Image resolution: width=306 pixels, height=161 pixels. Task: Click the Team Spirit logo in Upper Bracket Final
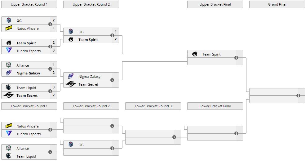tap(195, 54)
